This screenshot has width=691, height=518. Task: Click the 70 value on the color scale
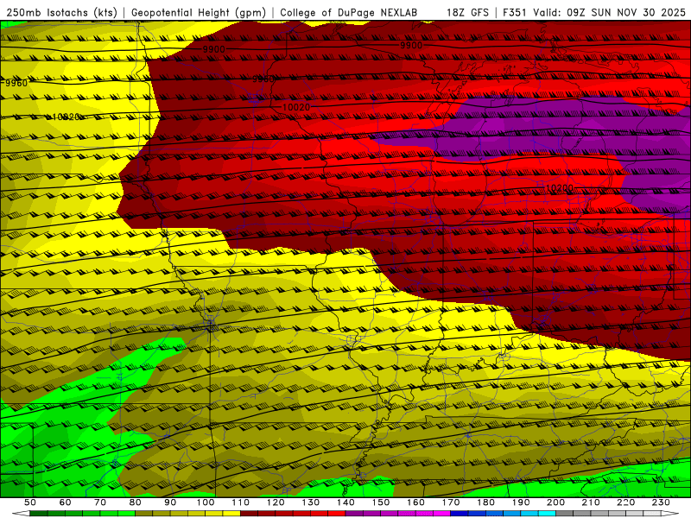click(100, 502)
